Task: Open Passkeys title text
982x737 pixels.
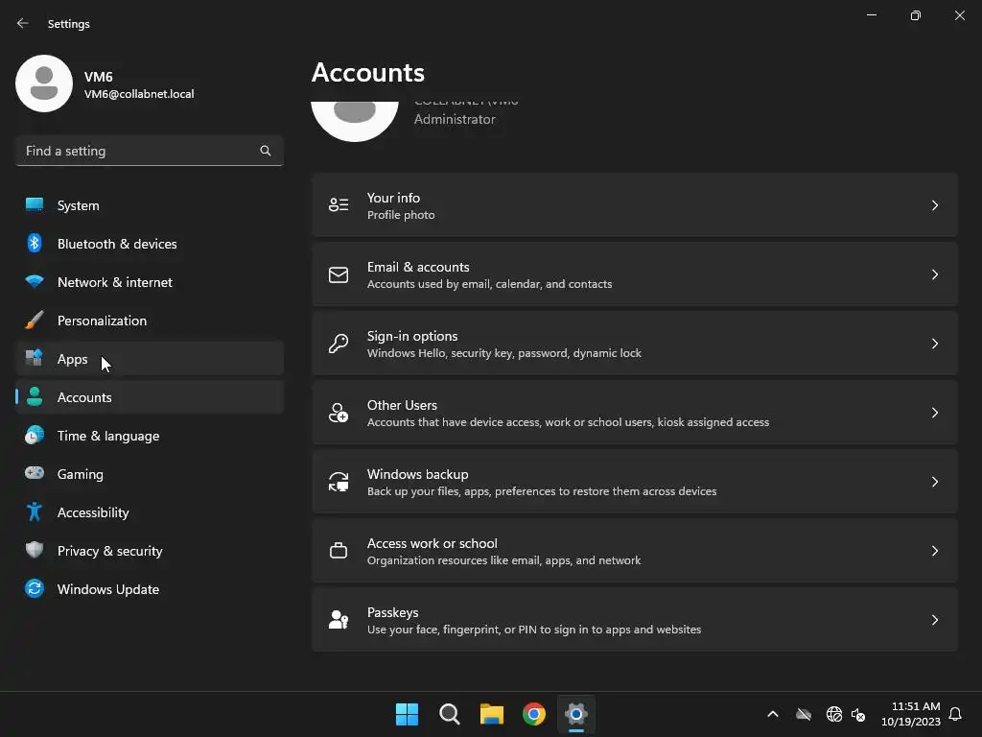Action: 392,613
